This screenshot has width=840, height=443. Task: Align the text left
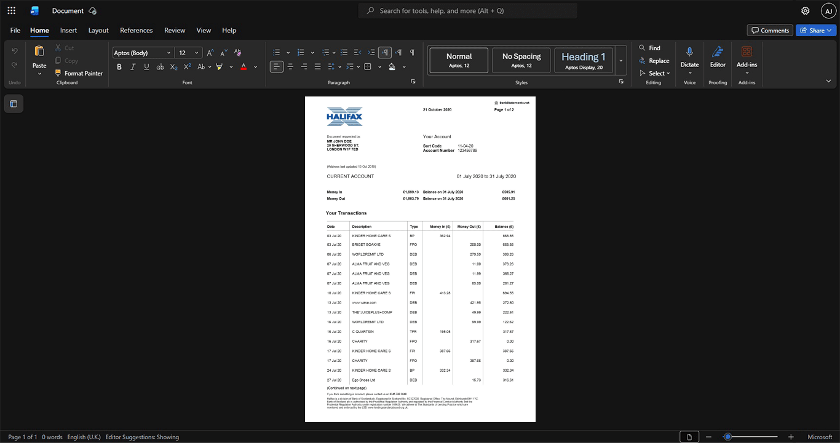277,66
